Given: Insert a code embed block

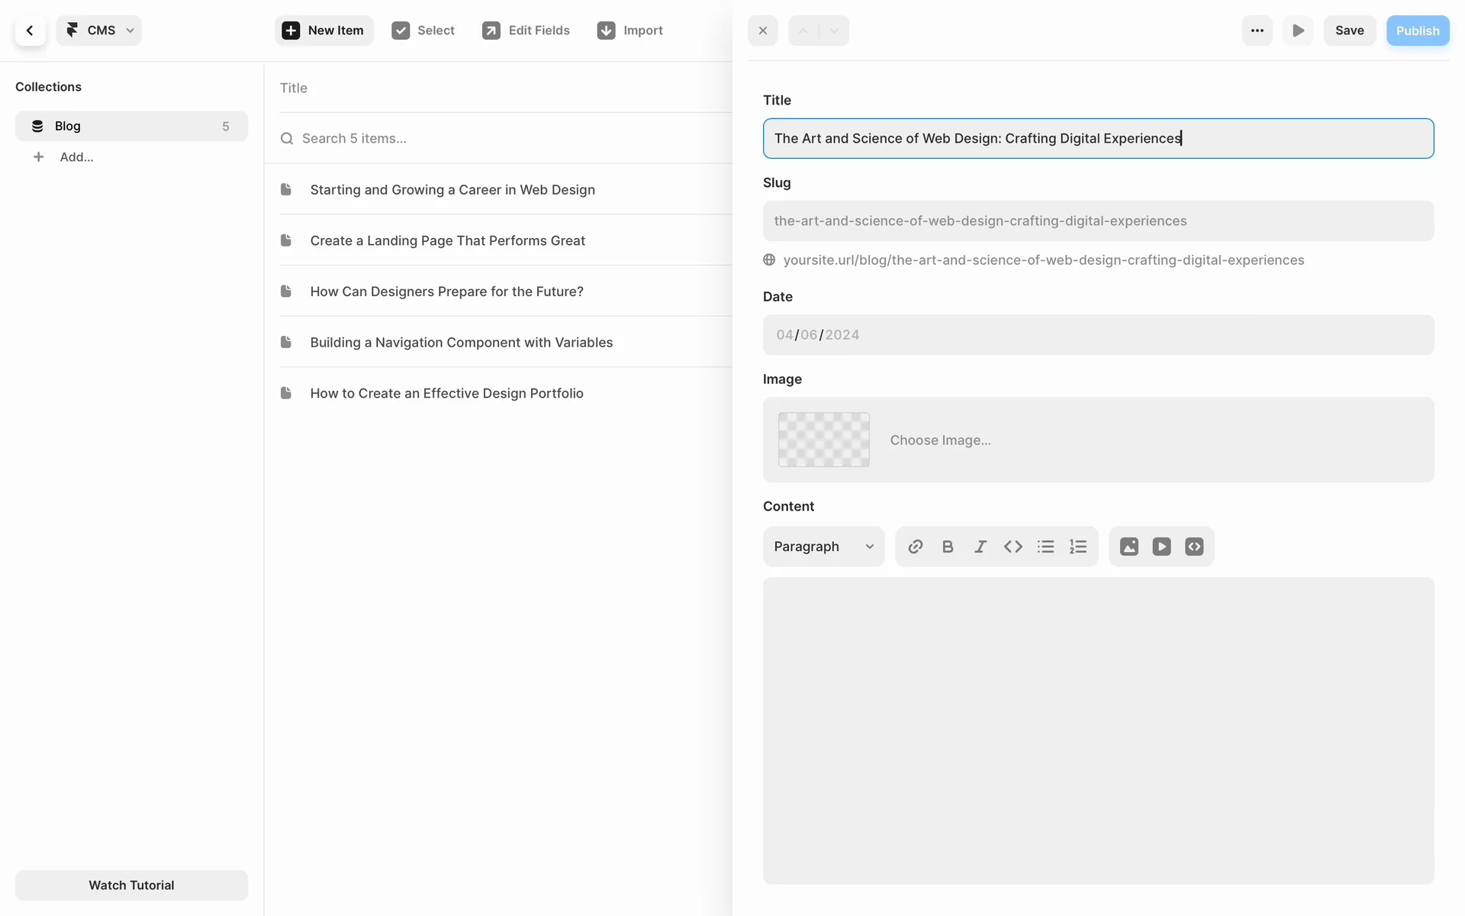Looking at the screenshot, I should click(x=1194, y=547).
